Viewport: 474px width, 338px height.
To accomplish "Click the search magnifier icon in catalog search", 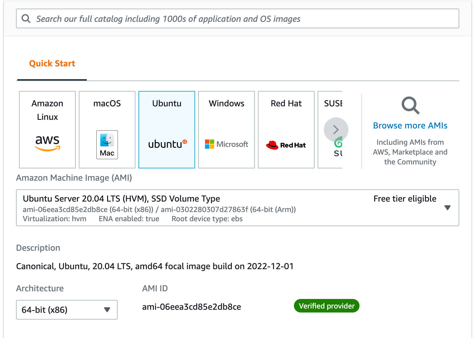I will (x=26, y=19).
